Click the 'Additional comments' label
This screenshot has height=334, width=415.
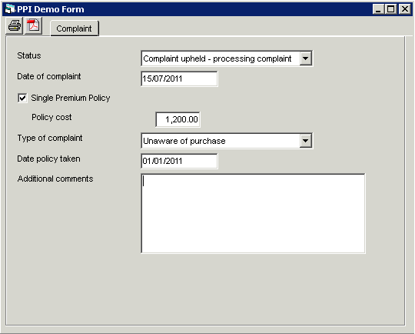(x=55, y=179)
